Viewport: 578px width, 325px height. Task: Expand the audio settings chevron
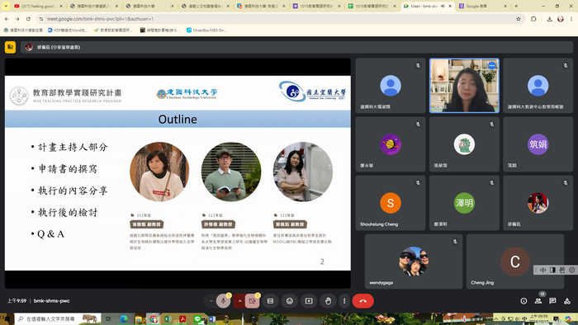(211, 301)
